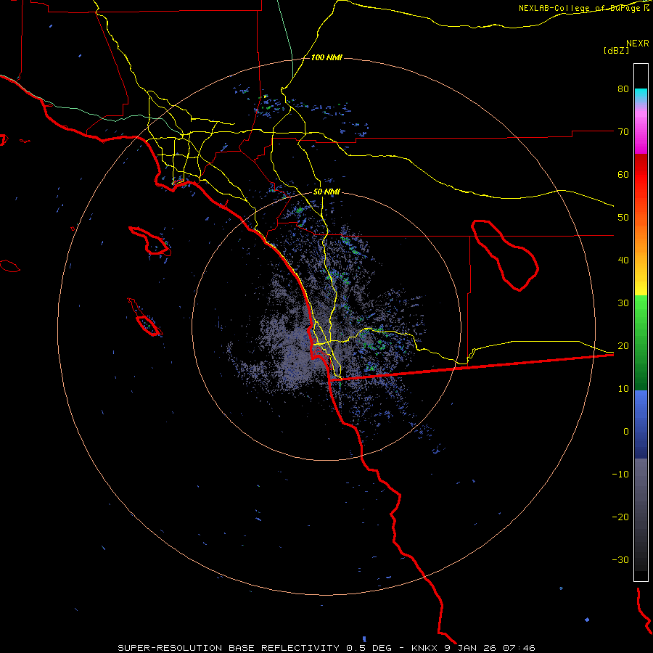
Task: Click the -20 value on the dBZ scale
Action: [620, 517]
